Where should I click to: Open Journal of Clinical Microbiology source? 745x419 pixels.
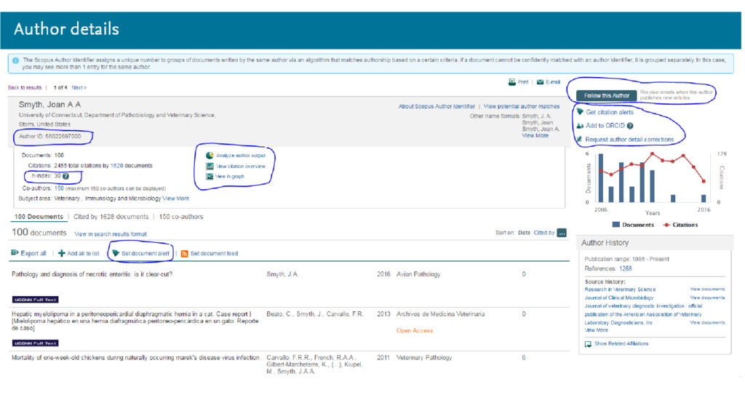(618, 298)
